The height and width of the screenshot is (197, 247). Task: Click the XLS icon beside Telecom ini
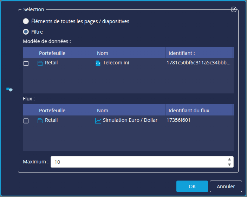(x=98, y=63)
